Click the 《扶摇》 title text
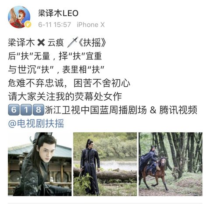The image size is (210, 204). point(92,43)
